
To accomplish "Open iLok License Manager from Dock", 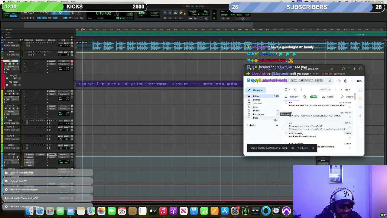I will [x=255, y=211].
